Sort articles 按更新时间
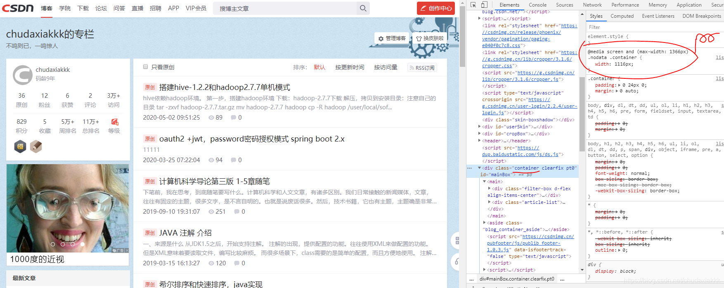The width and height of the screenshot is (724, 288). pos(350,67)
